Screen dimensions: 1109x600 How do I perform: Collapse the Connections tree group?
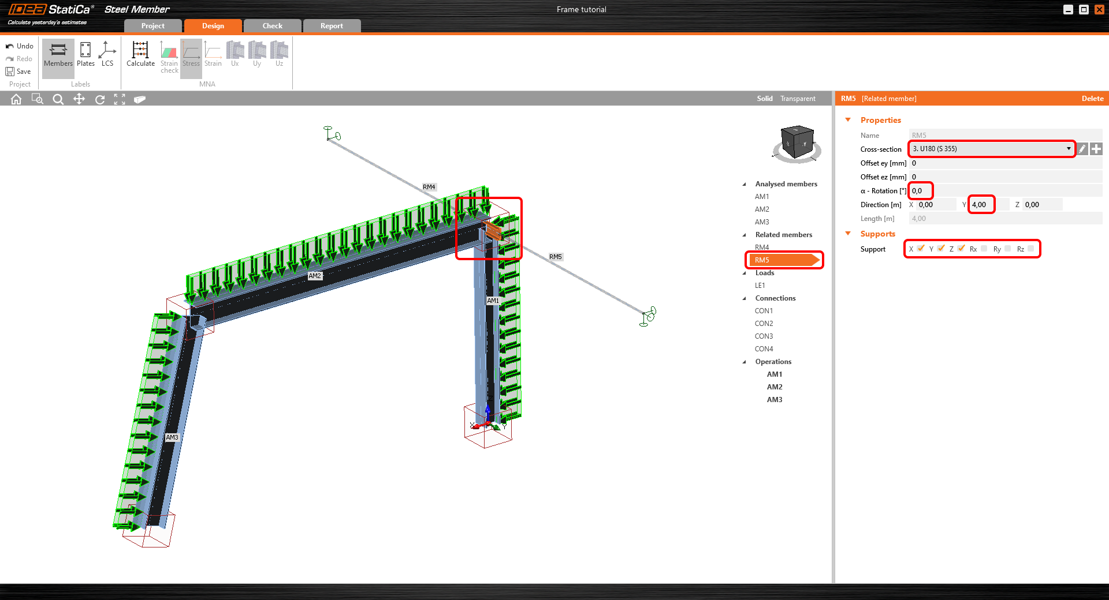(745, 298)
